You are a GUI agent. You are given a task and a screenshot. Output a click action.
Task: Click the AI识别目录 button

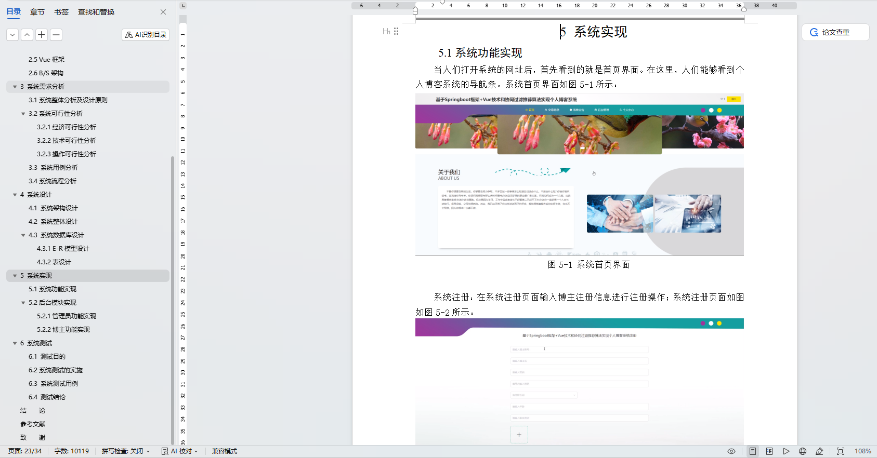tap(146, 35)
